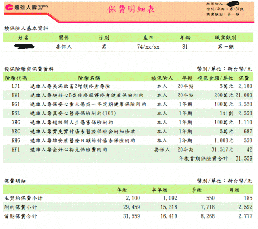Click the 首期保費合計 row label
258x229 pixels.
click(x=20, y=216)
